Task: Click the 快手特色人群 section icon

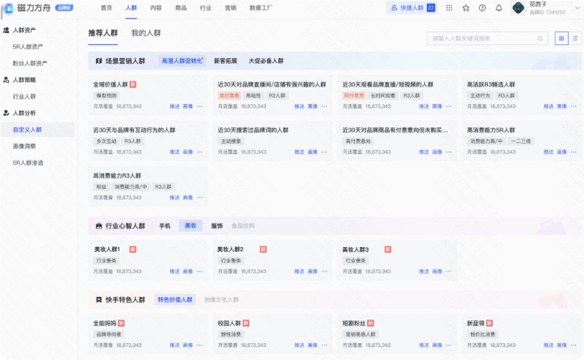Action: 98,299
